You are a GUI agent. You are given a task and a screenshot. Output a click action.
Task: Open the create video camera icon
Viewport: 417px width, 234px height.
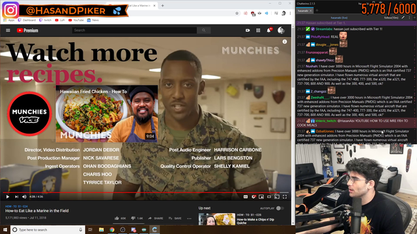click(x=248, y=31)
